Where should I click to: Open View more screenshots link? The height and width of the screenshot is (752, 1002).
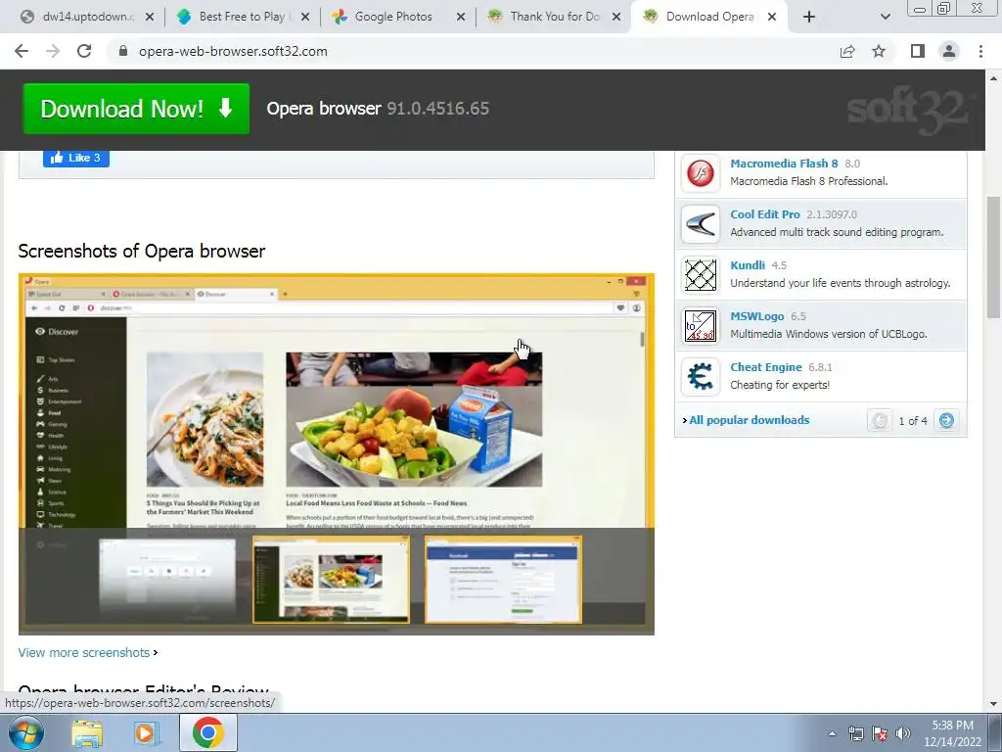point(84,653)
